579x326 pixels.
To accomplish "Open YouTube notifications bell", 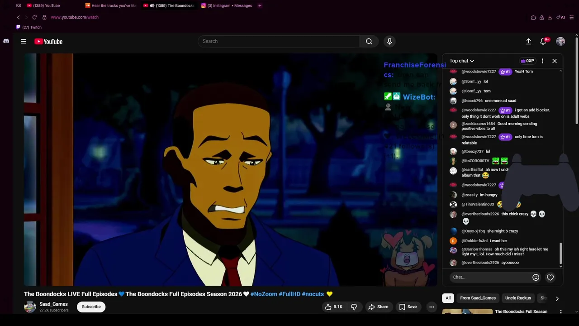I will [543, 41].
